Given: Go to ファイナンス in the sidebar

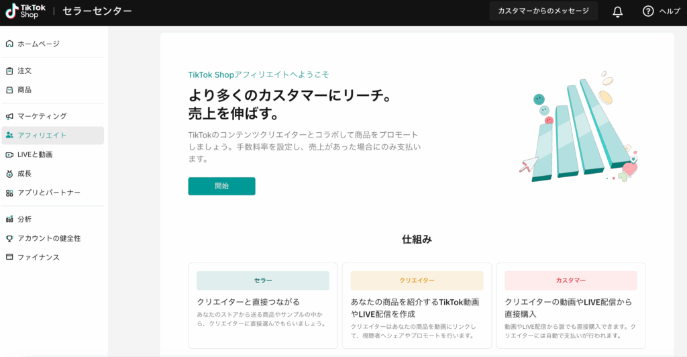Looking at the screenshot, I should 38,258.
